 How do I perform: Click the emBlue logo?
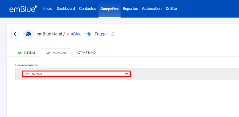click(23, 9)
